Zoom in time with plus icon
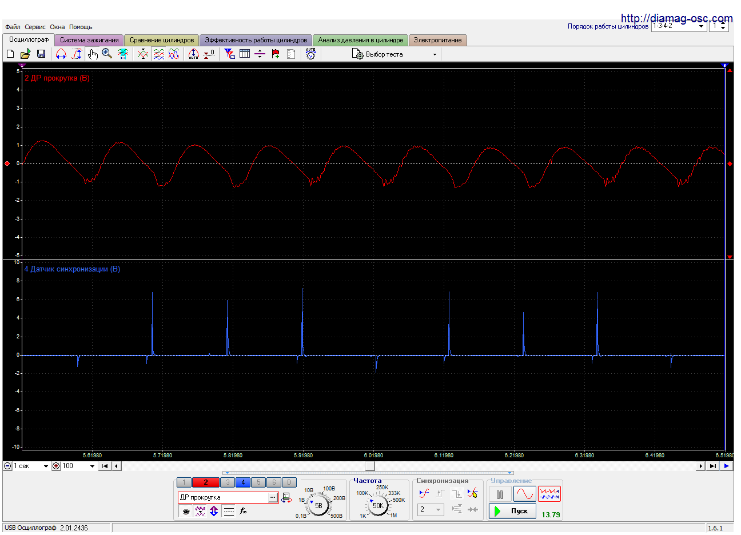The height and width of the screenshot is (535, 741). click(56, 466)
